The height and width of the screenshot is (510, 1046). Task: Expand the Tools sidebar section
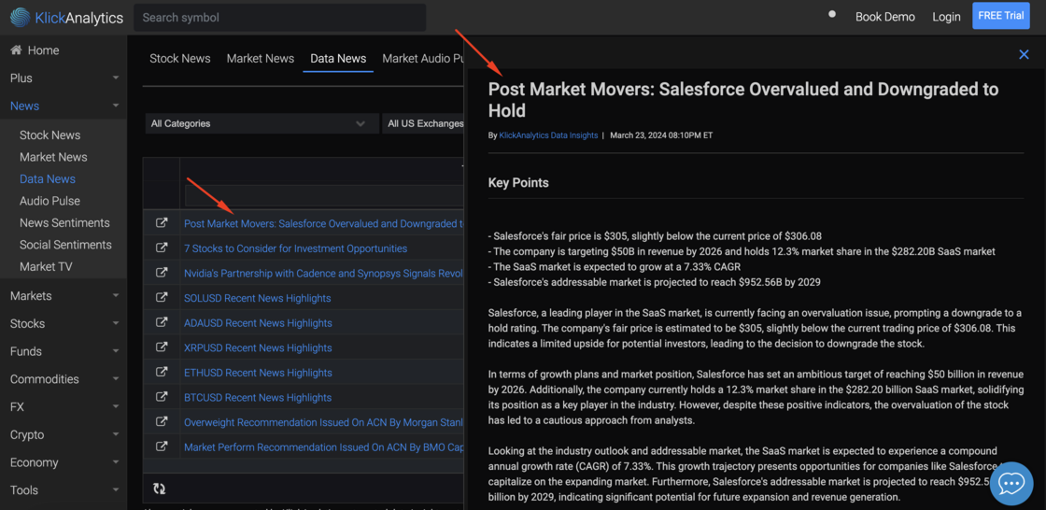[x=64, y=490]
